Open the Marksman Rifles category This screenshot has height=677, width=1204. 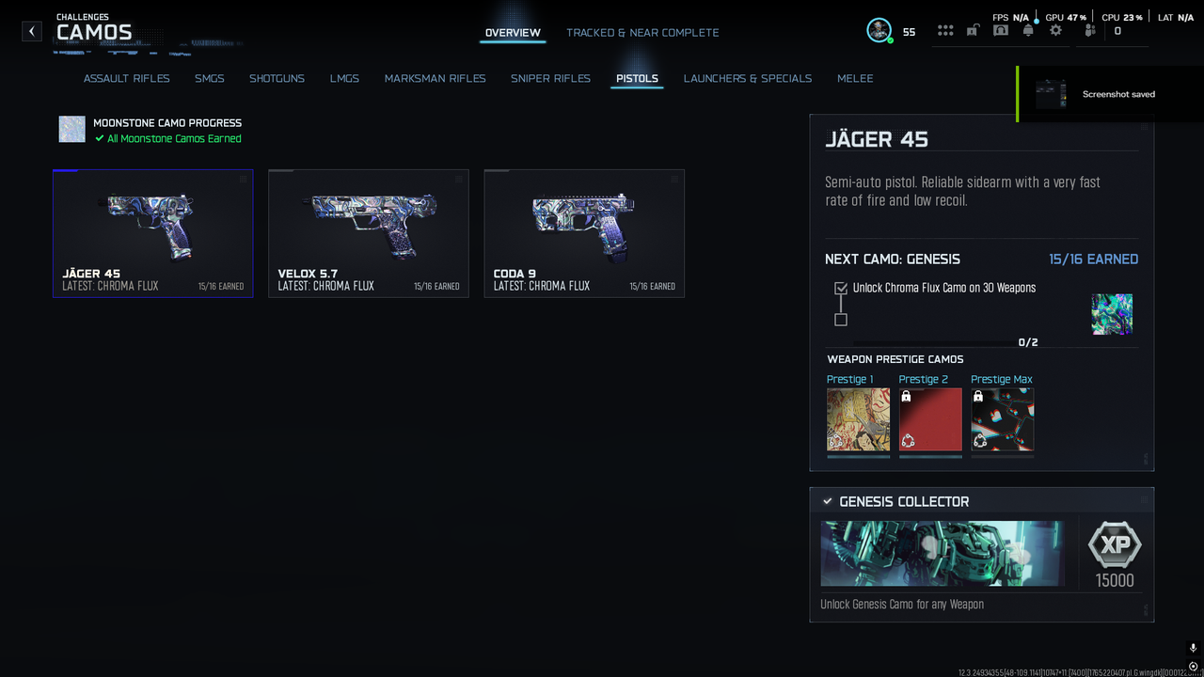pos(436,78)
